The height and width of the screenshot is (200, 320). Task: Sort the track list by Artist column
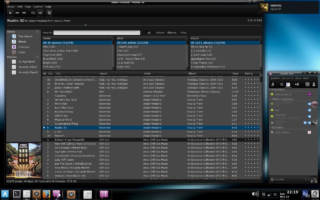165,74
